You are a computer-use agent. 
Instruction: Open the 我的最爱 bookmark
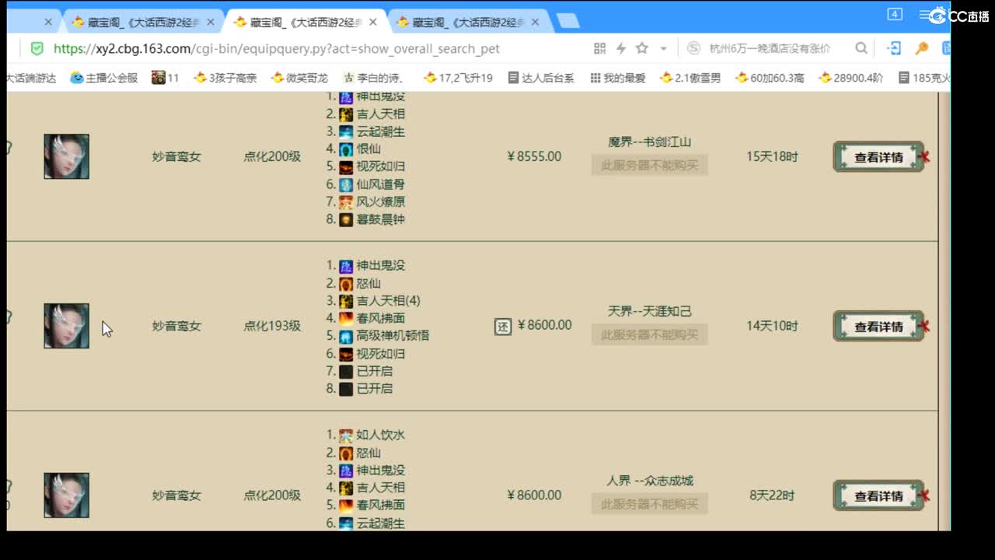click(x=618, y=78)
